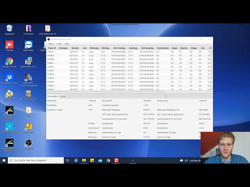Viewport: 250px width, 187px height.
Task: Open the MetaEditor 4 desktop shortcut
Action: pos(9,94)
